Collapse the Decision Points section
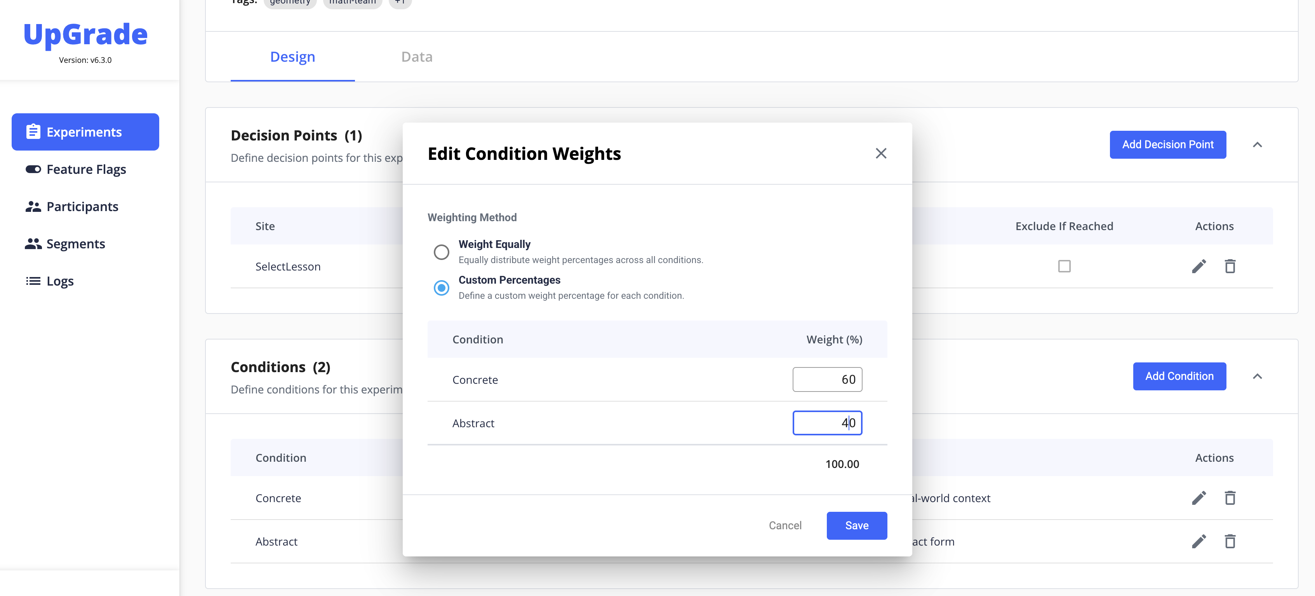This screenshot has width=1315, height=596. (1257, 145)
